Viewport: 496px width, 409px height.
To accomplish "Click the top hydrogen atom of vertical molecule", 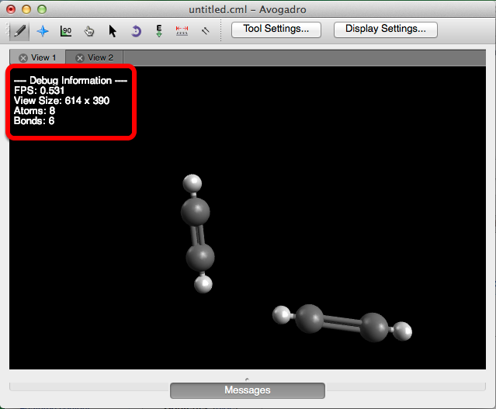I will coord(192,184).
